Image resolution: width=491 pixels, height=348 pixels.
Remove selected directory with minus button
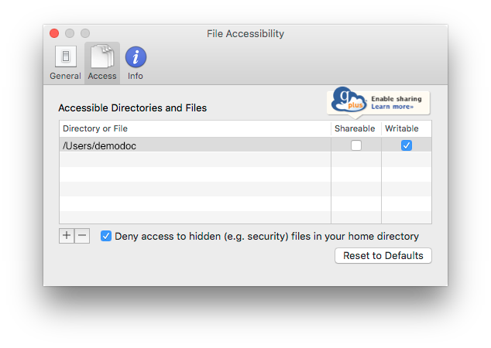[82, 236]
